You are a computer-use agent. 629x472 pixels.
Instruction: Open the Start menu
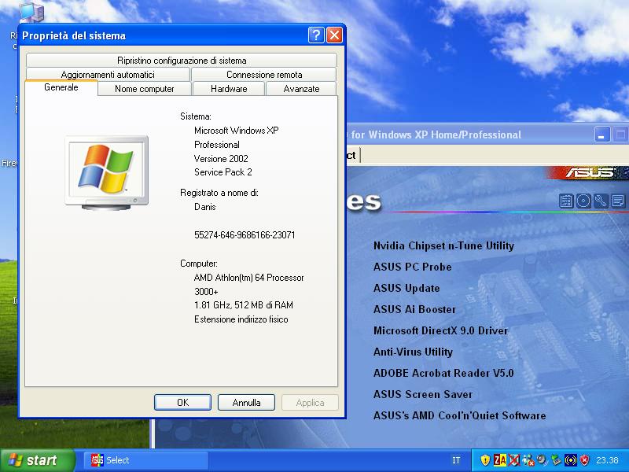click(37, 460)
